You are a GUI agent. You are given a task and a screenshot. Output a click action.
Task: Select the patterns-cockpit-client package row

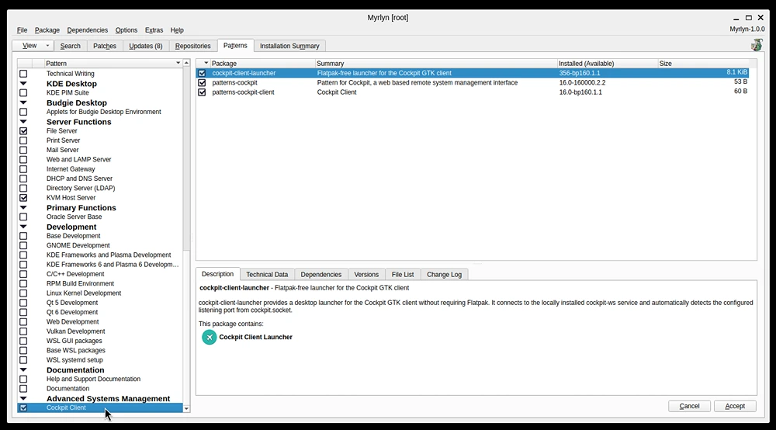[x=473, y=92]
